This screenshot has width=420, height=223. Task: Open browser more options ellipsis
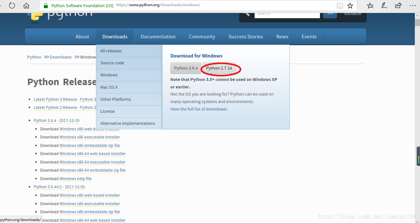(x=413, y=6)
